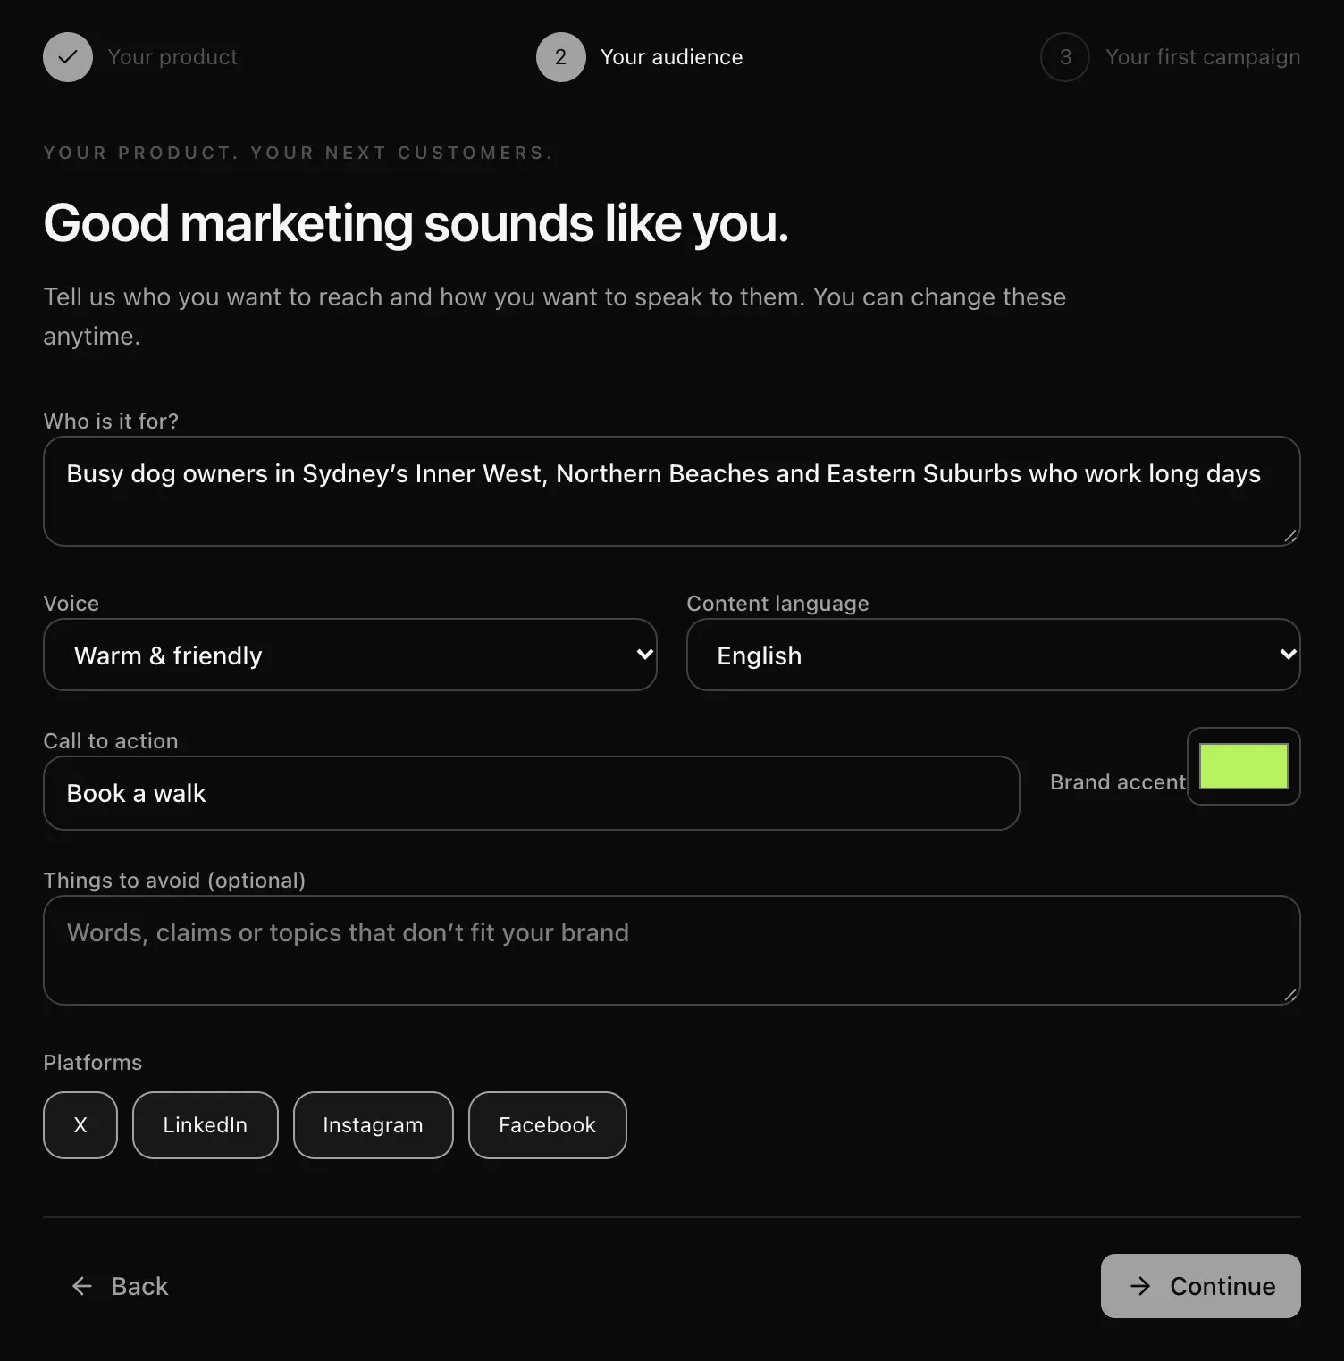Click the 'Platforms' label

click(93, 1063)
